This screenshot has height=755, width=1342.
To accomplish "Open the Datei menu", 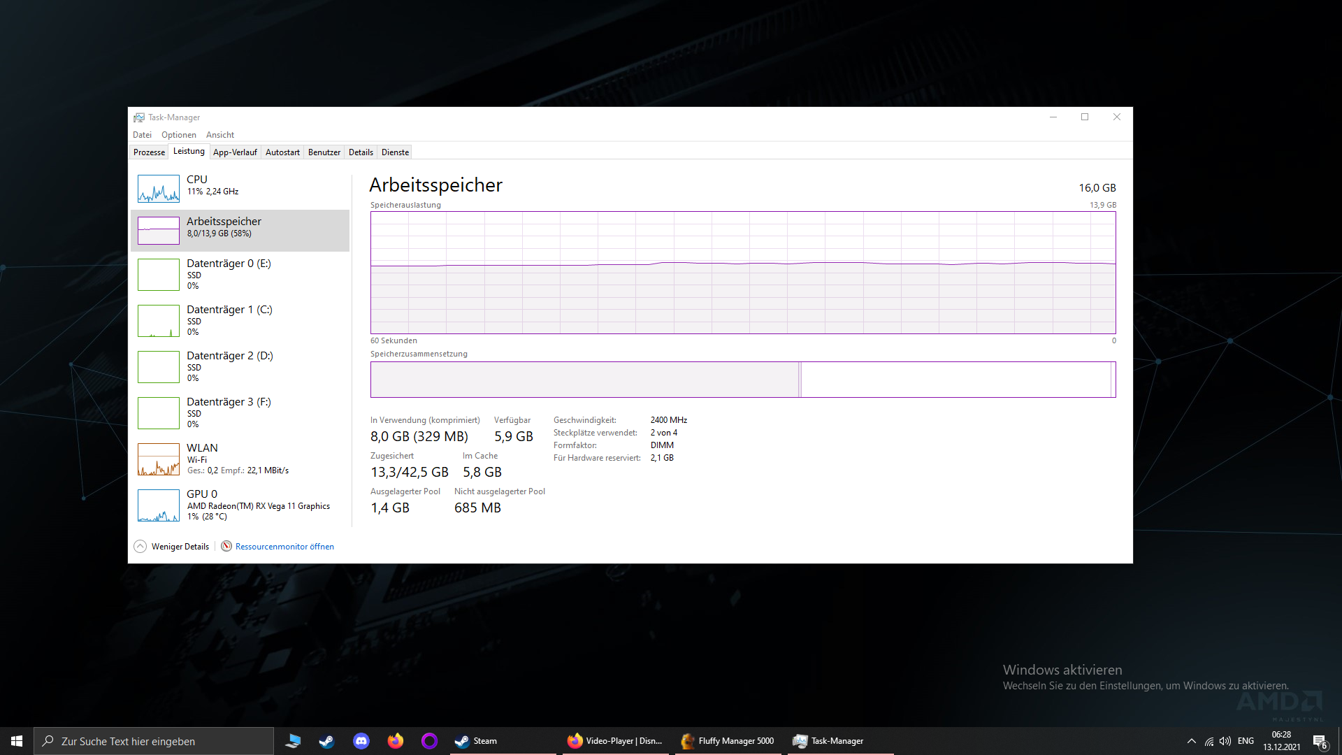I will (x=142, y=135).
